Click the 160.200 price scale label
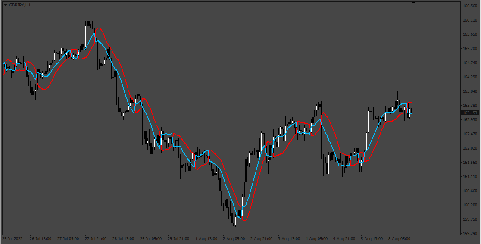481x244 pixels. point(470,205)
